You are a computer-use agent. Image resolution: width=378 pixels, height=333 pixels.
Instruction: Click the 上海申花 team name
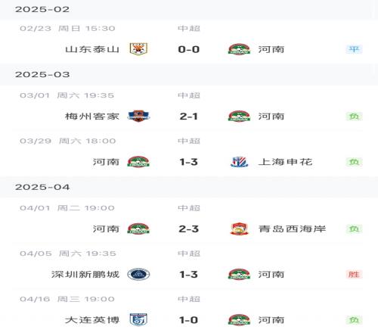tap(285, 162)
